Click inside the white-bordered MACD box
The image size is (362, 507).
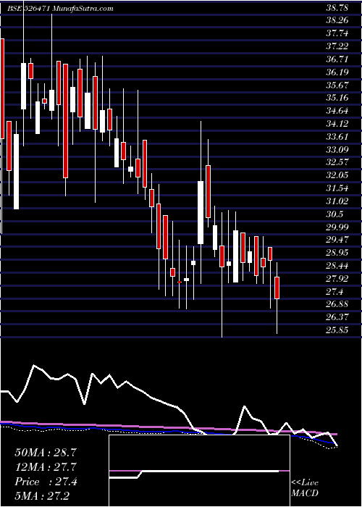199,471
